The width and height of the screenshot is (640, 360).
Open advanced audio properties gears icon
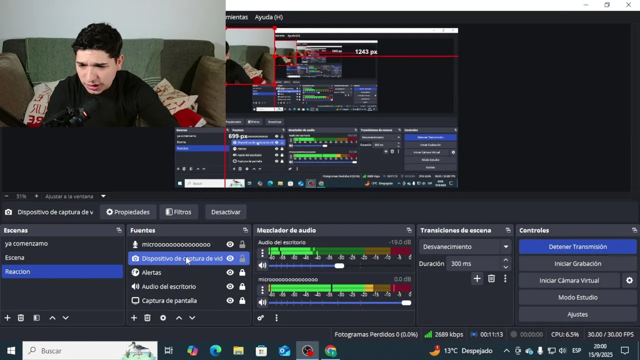pos(260,318)
